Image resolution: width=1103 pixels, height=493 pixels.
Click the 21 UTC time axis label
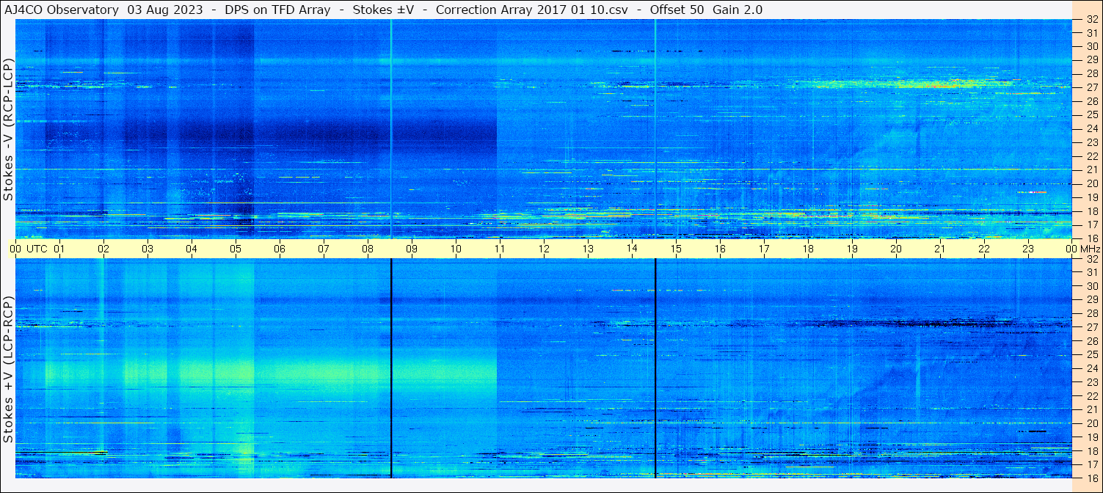tap(940, 249)
